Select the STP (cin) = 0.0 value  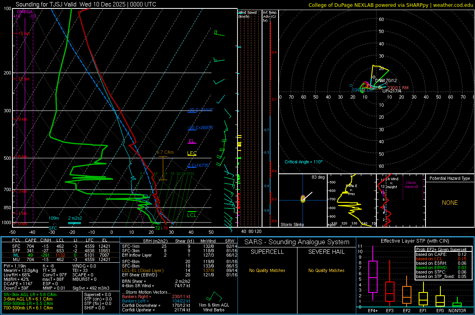pos(98,299)
